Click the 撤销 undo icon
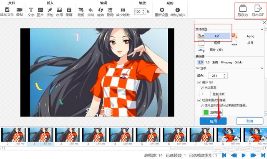 [91, 10]
